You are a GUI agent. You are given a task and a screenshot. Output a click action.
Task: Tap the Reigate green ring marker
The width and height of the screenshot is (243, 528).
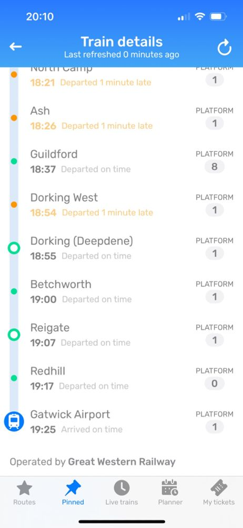[x=14, y=335]
